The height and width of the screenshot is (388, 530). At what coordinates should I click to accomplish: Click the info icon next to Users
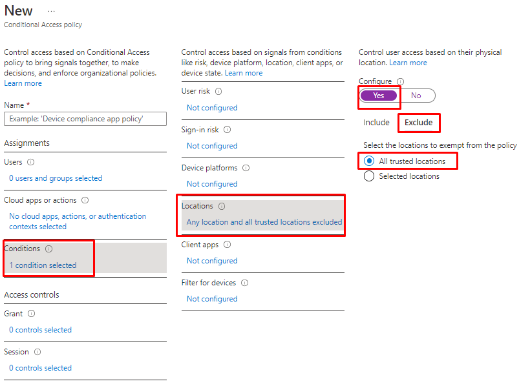click(31, 162)
